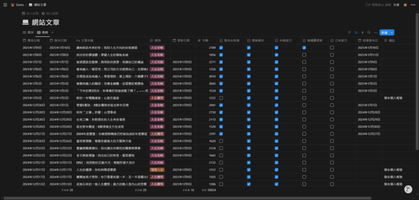
Task: Click the text-lines icon in 備註 header
Action: (386, 40)
